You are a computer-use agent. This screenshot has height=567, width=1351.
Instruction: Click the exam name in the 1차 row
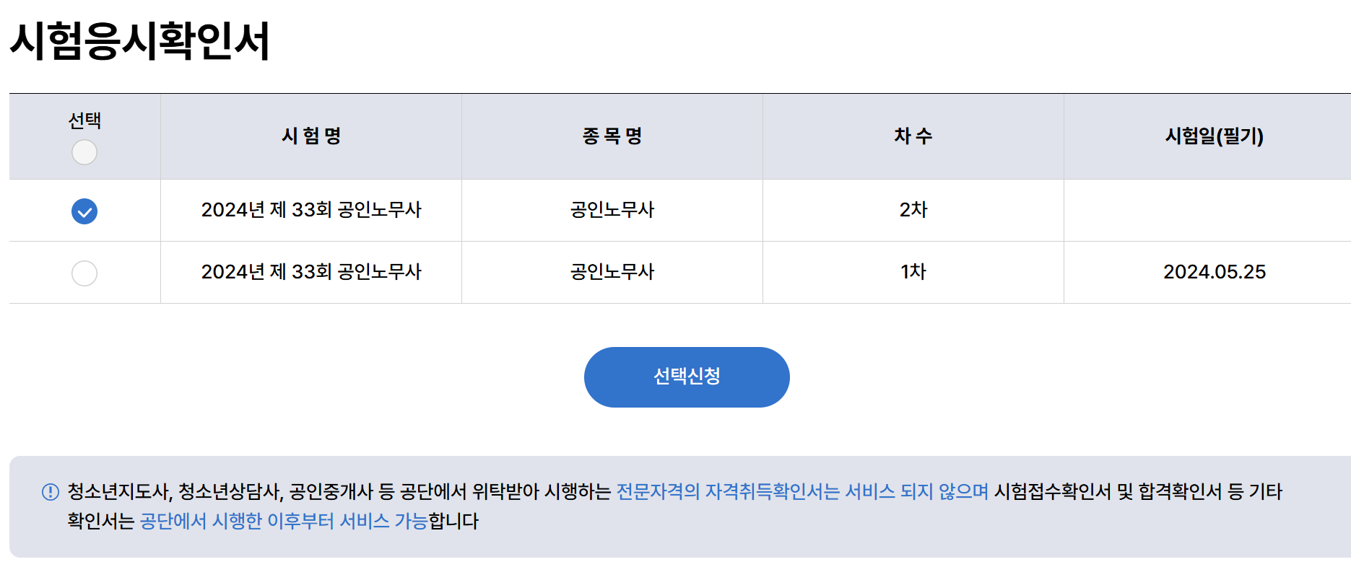311,272
